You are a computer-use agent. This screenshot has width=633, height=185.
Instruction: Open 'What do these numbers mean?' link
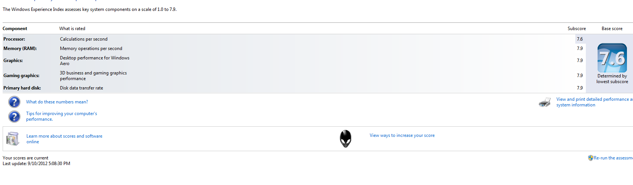[57, 102]
